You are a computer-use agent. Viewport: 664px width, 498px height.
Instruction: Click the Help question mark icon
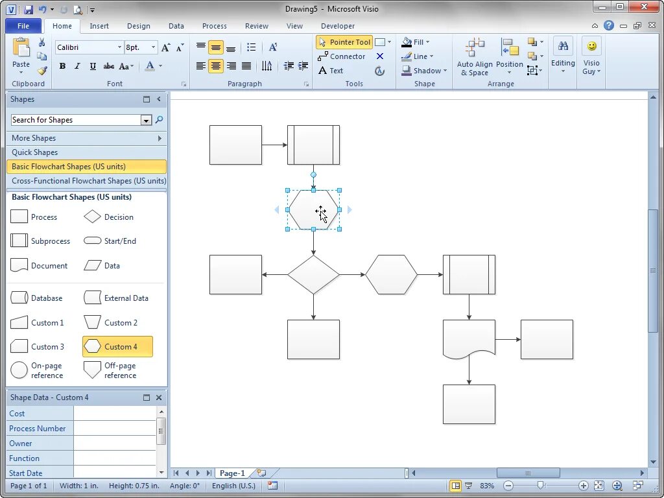608,25
